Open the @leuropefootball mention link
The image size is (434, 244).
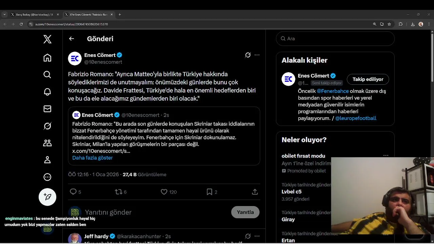[x=356, y=118]
